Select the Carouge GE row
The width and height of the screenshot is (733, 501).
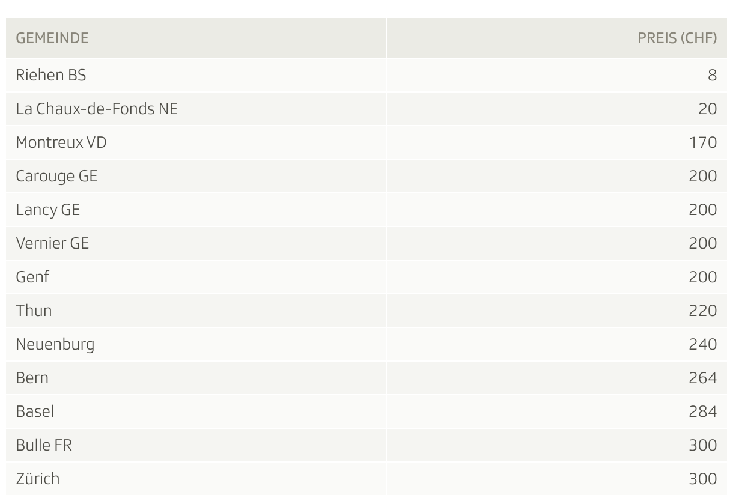point(366,176)
